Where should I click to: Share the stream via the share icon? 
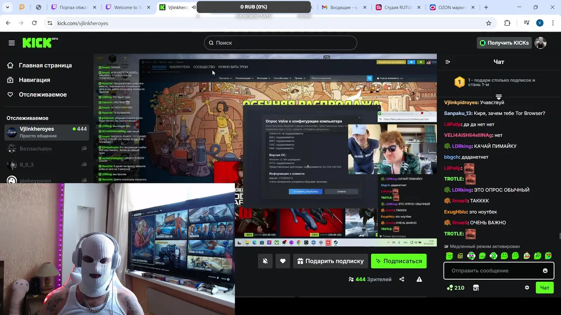[402, 279]
